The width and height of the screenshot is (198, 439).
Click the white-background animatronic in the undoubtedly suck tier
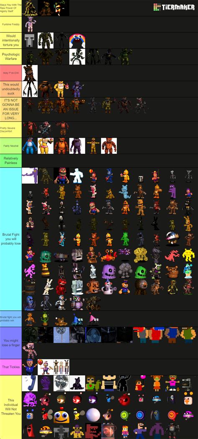pos(30,89)
